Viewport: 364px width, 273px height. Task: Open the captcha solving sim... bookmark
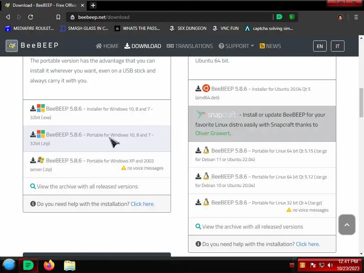269,28
